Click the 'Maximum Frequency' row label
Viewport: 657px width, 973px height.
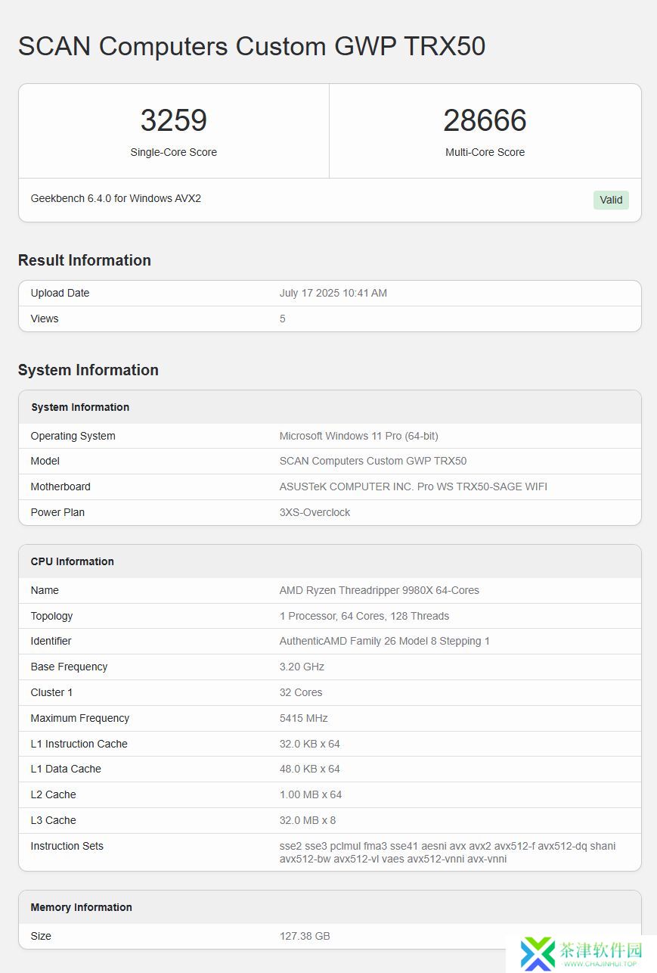80,718
